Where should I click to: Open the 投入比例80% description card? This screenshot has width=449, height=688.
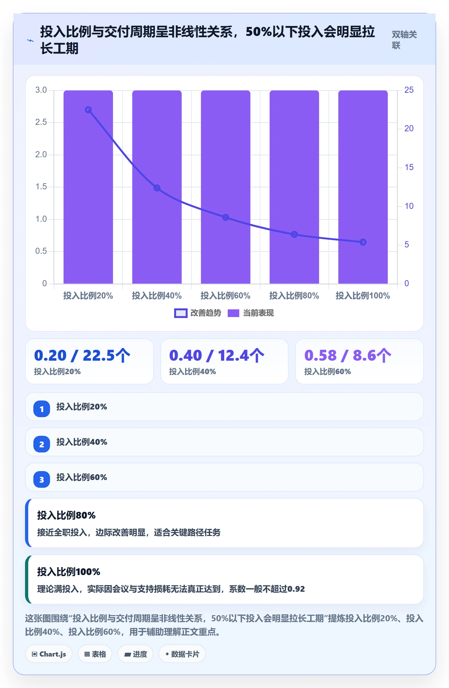pos(224,523)
